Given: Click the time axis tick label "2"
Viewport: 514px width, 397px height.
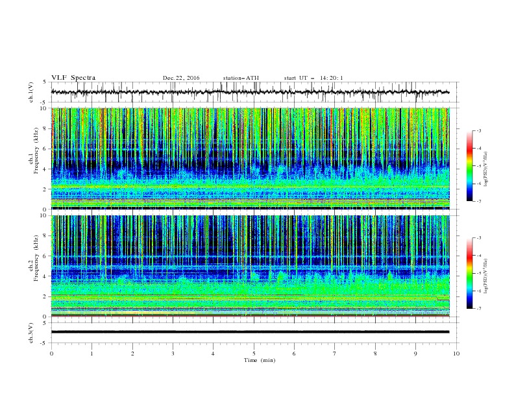Looking at the screenshot, I should coord(132,354).
